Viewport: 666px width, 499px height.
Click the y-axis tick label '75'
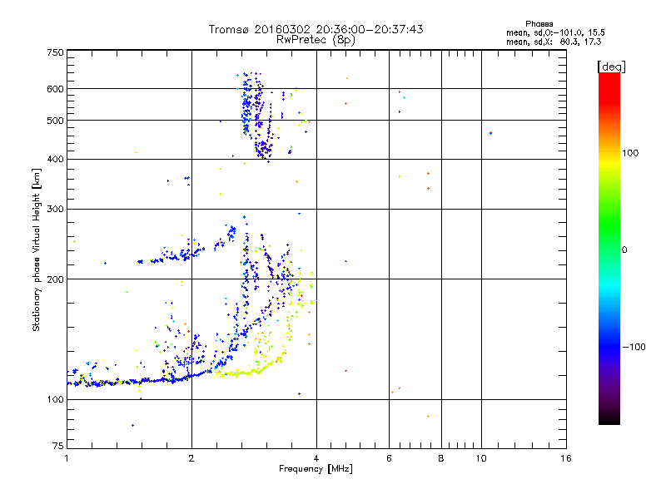pos(58,446)
